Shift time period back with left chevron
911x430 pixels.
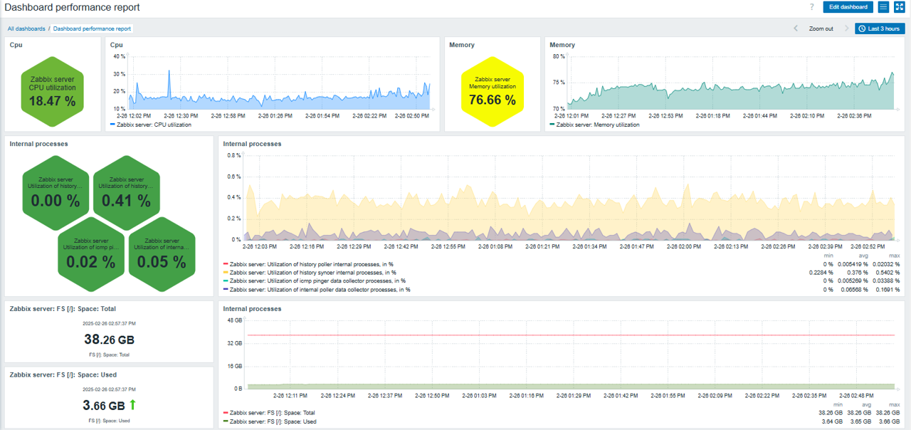[796, 28]
